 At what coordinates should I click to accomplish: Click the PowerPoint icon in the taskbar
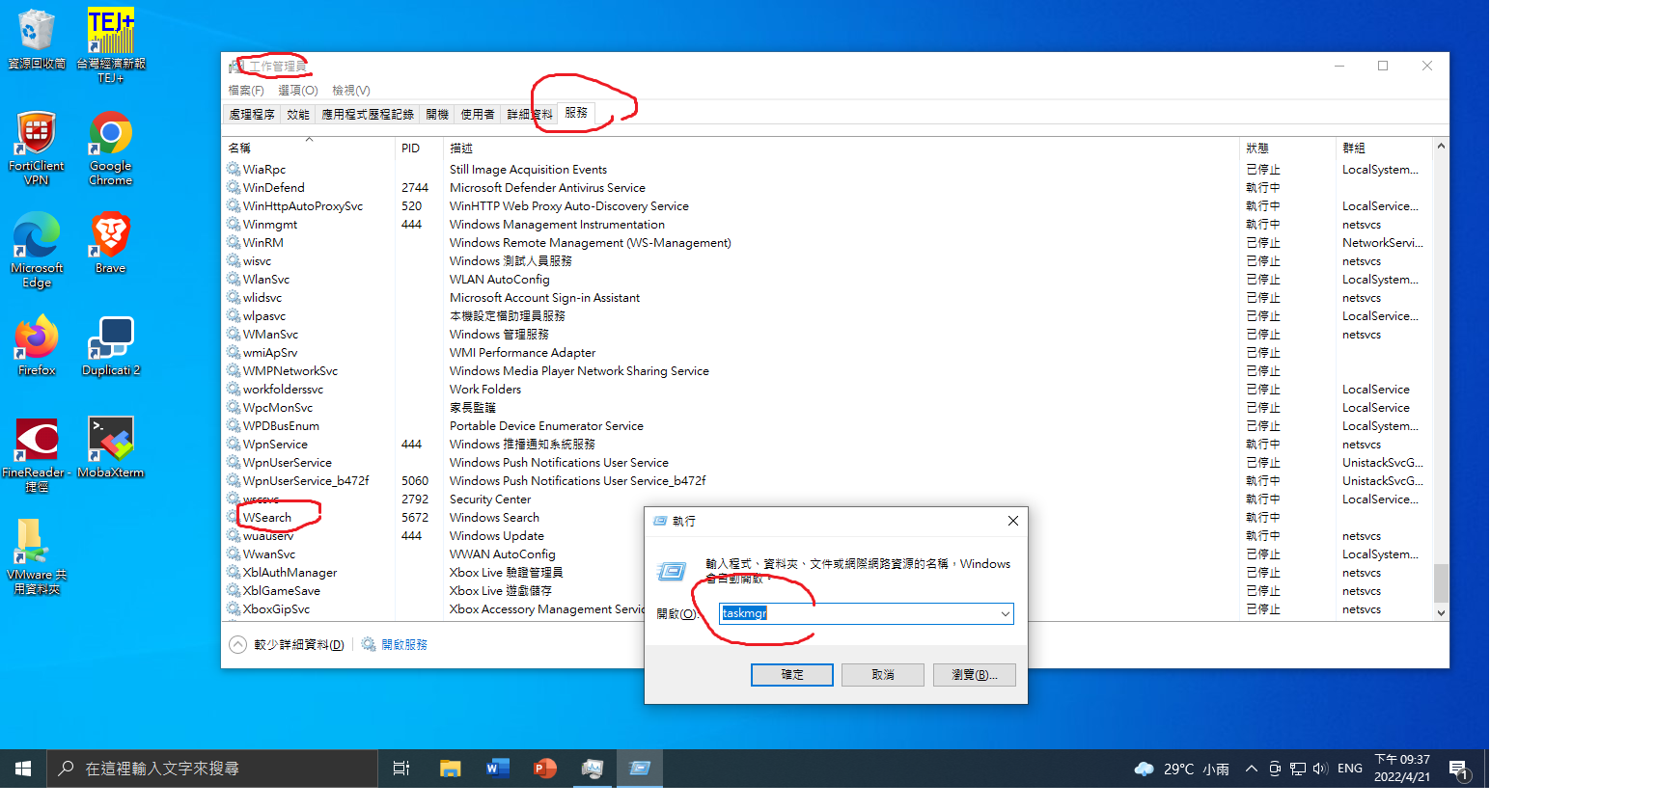coord(544,769)
